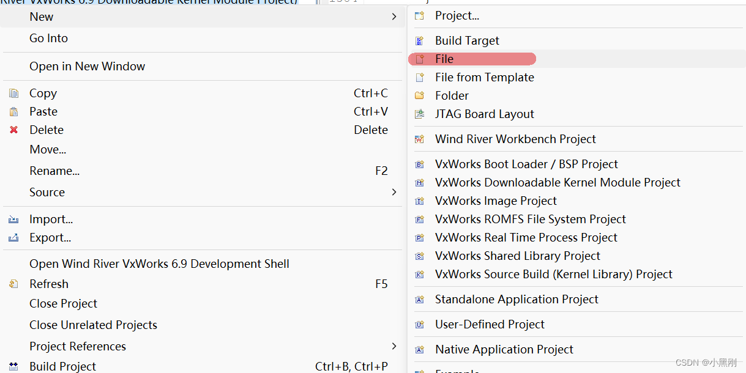The image size is (746, 373).
Task: Click the Standalone Application Project icon
Action: pos(419,300)
